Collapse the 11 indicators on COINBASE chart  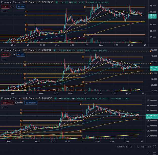4,11
